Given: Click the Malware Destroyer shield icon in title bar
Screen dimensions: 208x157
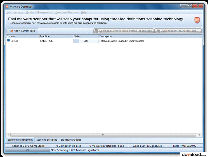Looking at the screenshot, I should tap(7, 7).
